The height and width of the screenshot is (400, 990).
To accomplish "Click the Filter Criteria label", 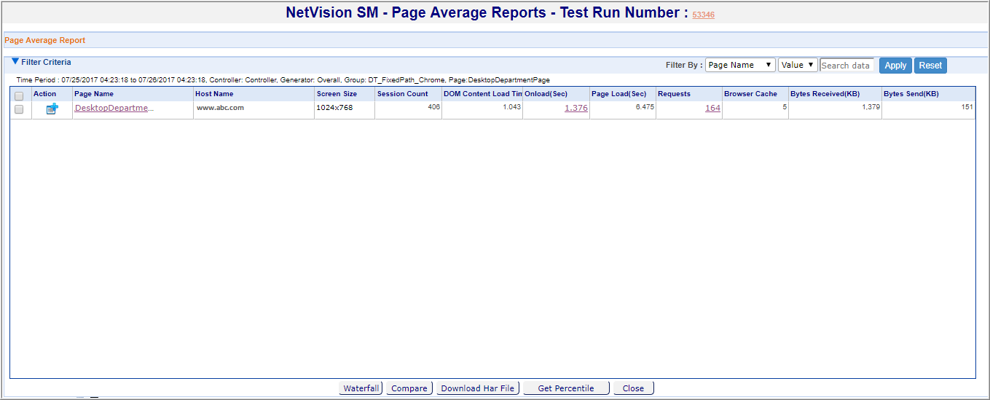I will pos(46,62).
